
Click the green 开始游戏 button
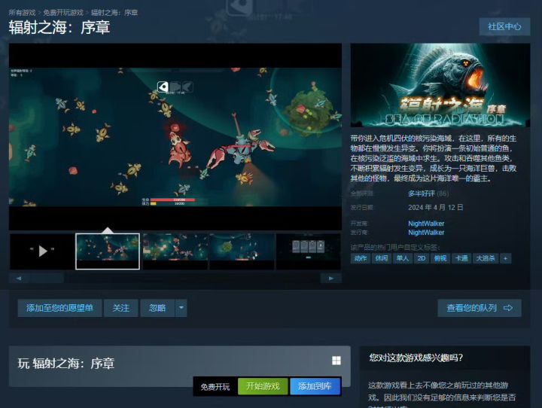pyautogui.click(x=263, y=386)
